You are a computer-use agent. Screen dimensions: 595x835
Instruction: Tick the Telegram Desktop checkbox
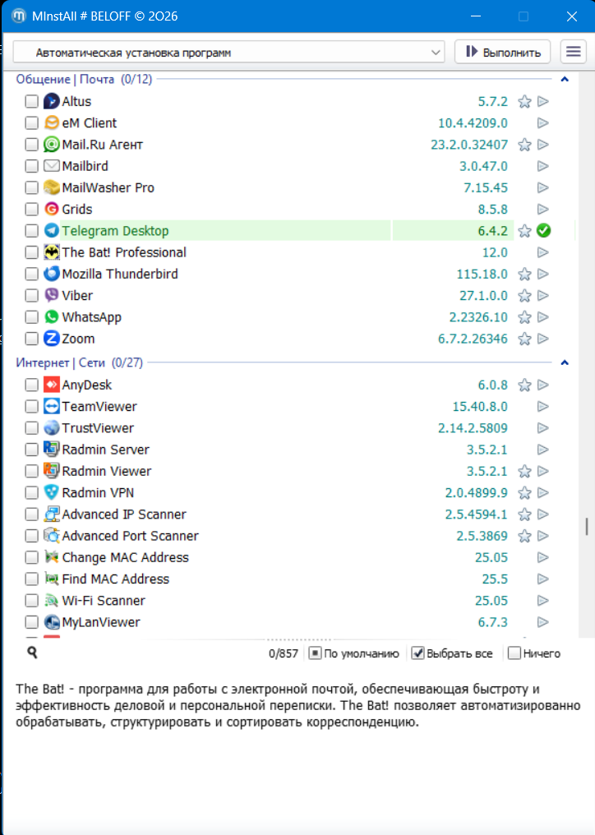pos(31,231)
